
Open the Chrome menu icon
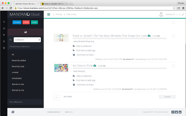[x=183, y=8]
